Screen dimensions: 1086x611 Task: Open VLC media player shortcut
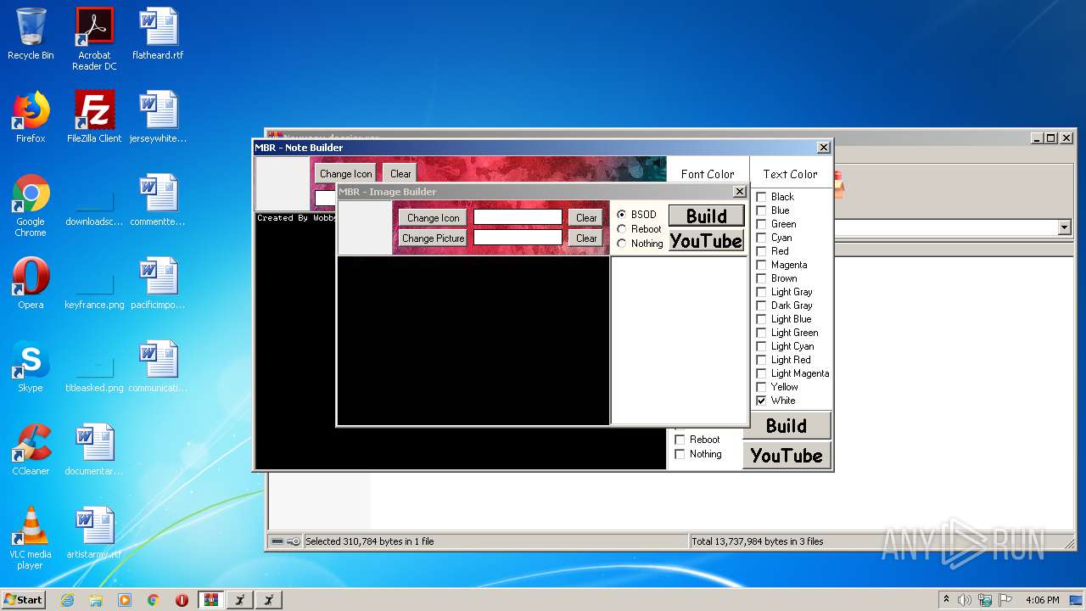[31, 538]
